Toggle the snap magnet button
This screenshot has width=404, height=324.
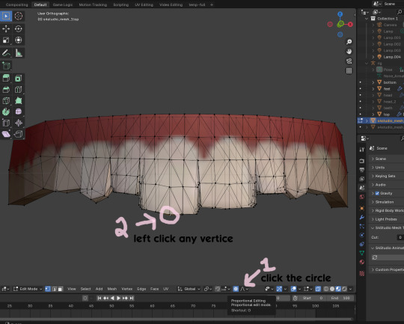pos(218,289)
